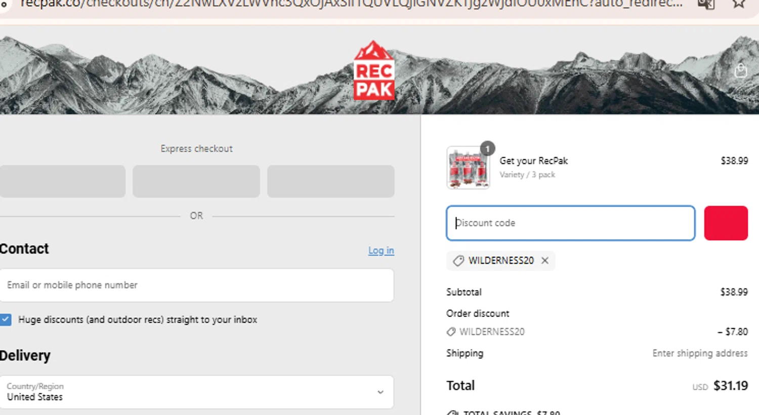Image resolution: width=759 pixels, height=415 pixels.
Task: Remove the WILDERNESS20 discount code tag
Action: pyautogui.click(x=545, y=260)
